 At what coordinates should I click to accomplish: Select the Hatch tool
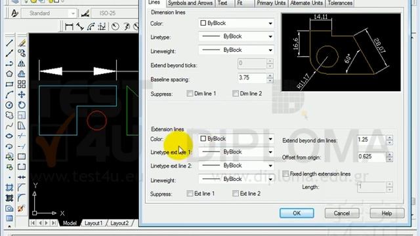pos(9,187)
